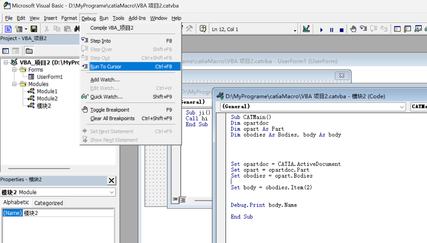The image size is (427, 243).
Task: Open the Insert object dropdown arrow
Action: tap(26, 29)
